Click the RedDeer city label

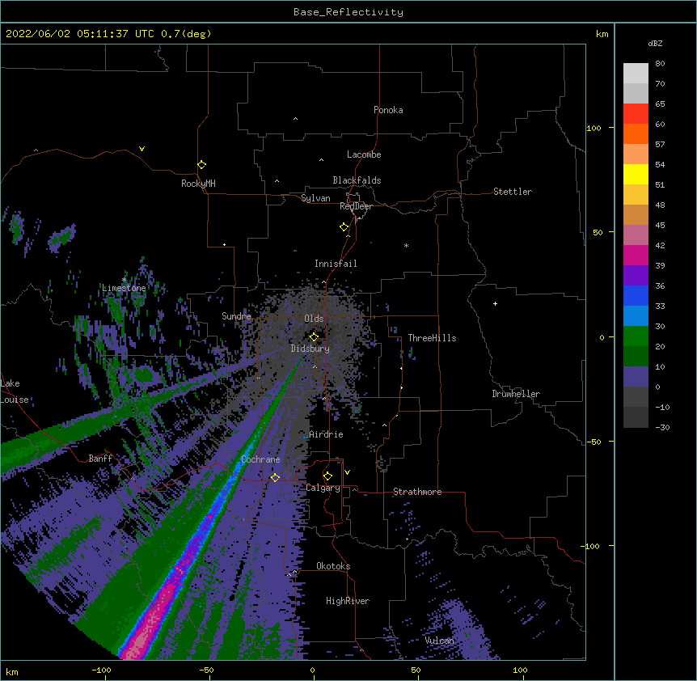point(356,206)
